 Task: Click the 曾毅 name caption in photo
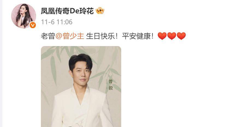click(x=111, y=84)
